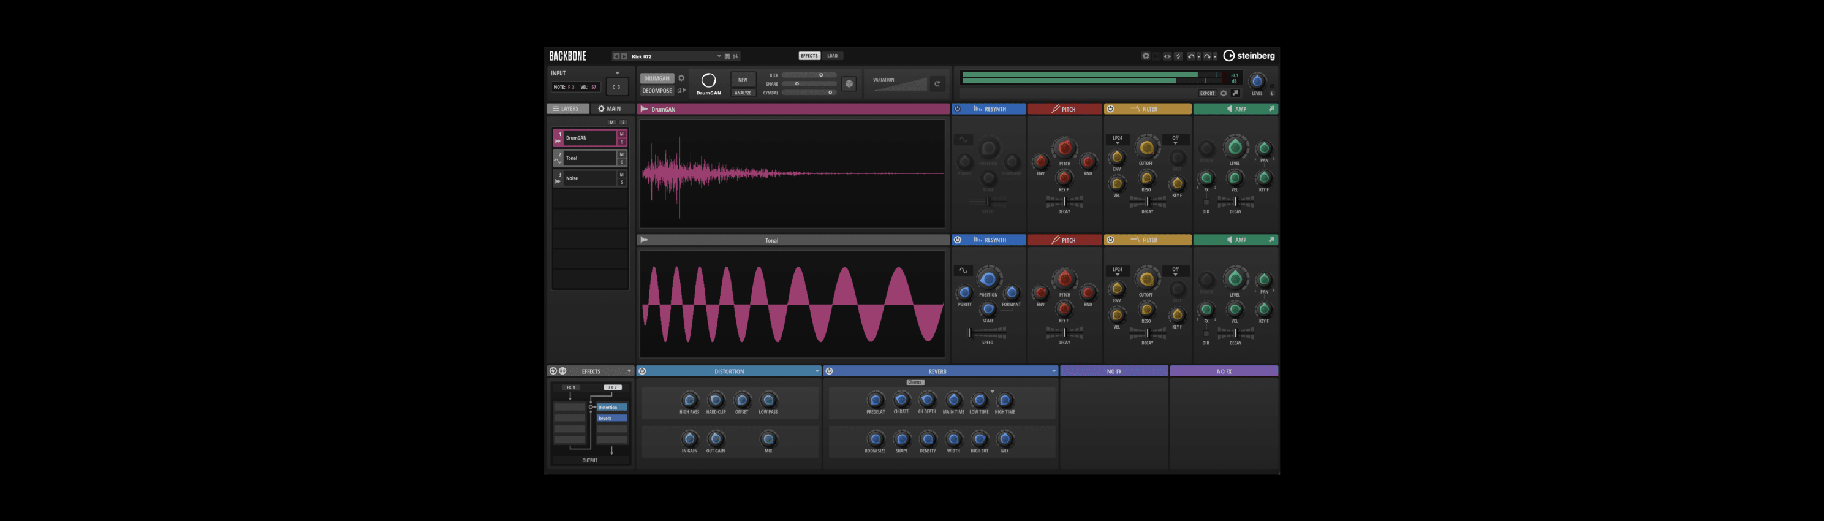Toggle DIR checkbox in upper AMP section
Viewport: 1824px width, 521px height.
[1206, 202]
